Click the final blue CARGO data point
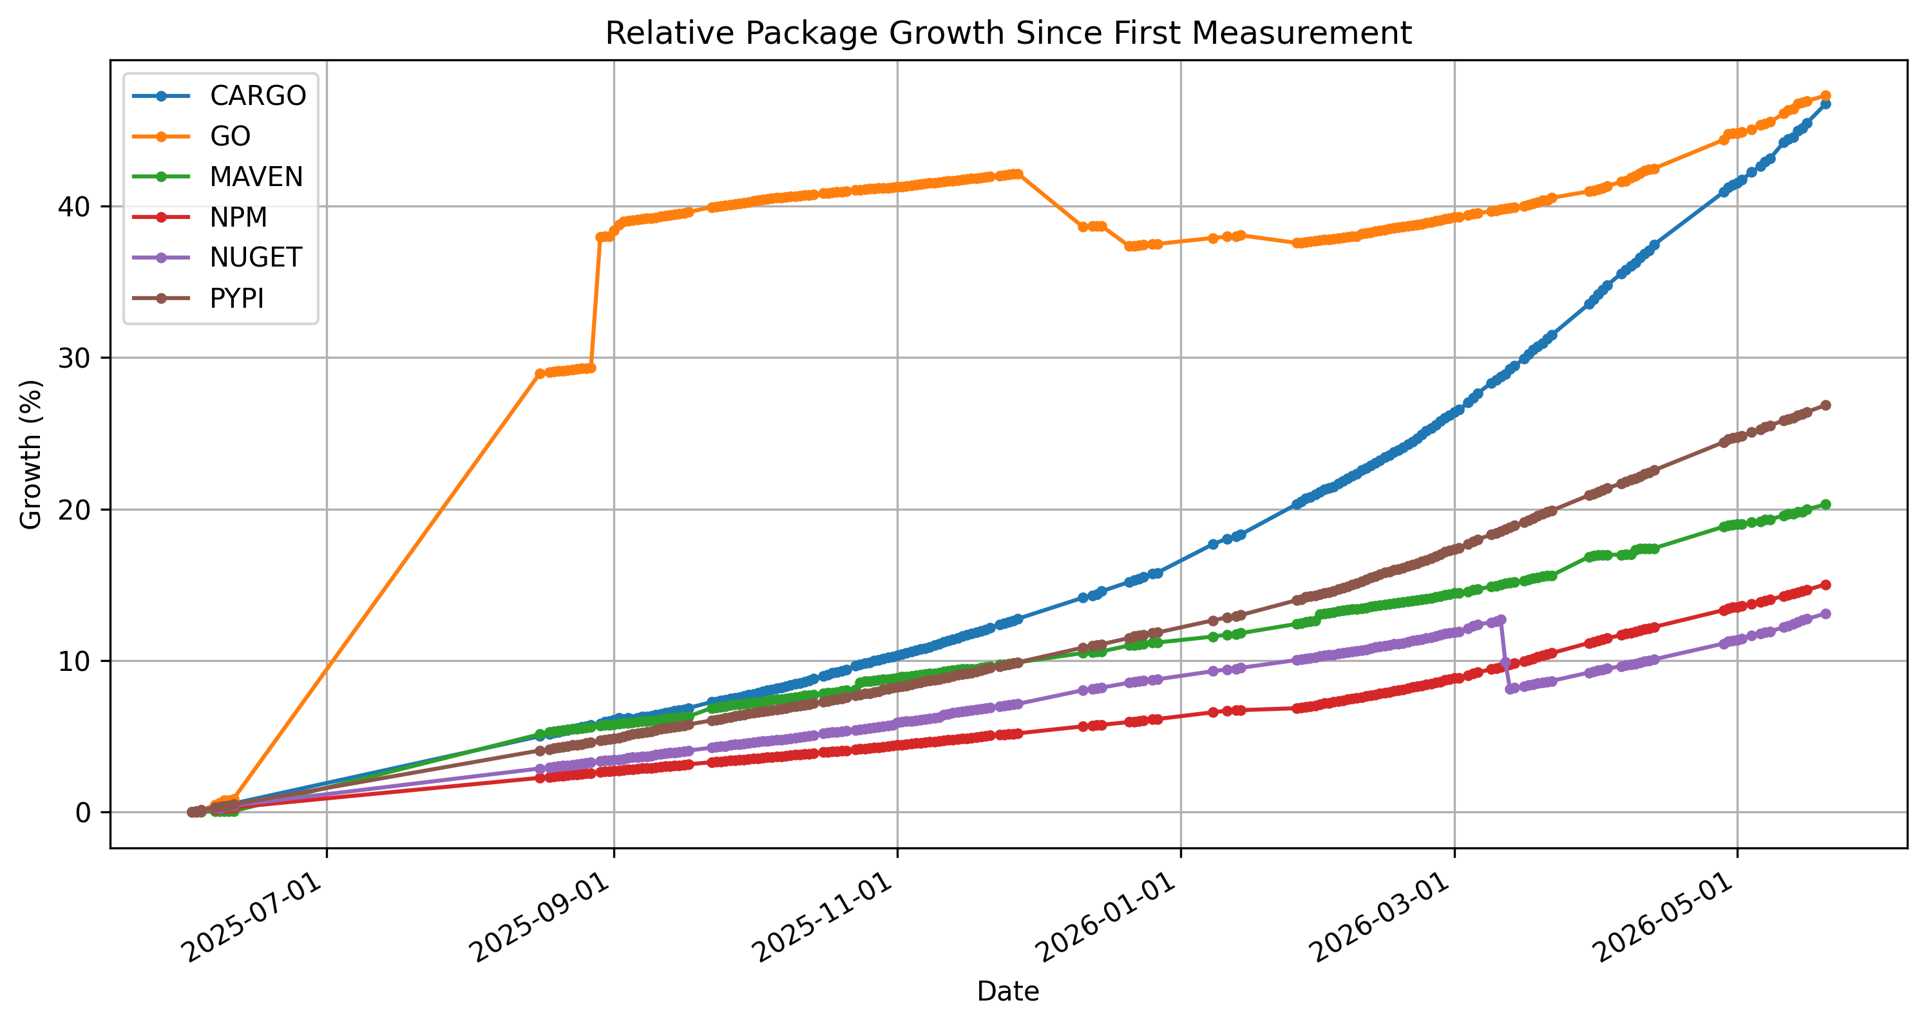Viewport: 1926px width, 1025px height. [x=1825, y=104]
